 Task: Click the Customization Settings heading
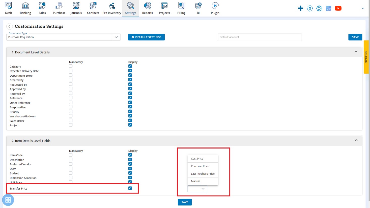39,26
